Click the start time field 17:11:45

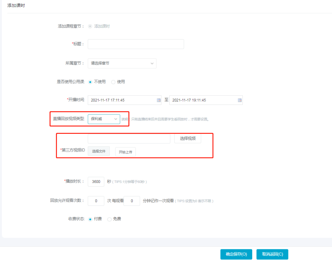pos(121,100)
